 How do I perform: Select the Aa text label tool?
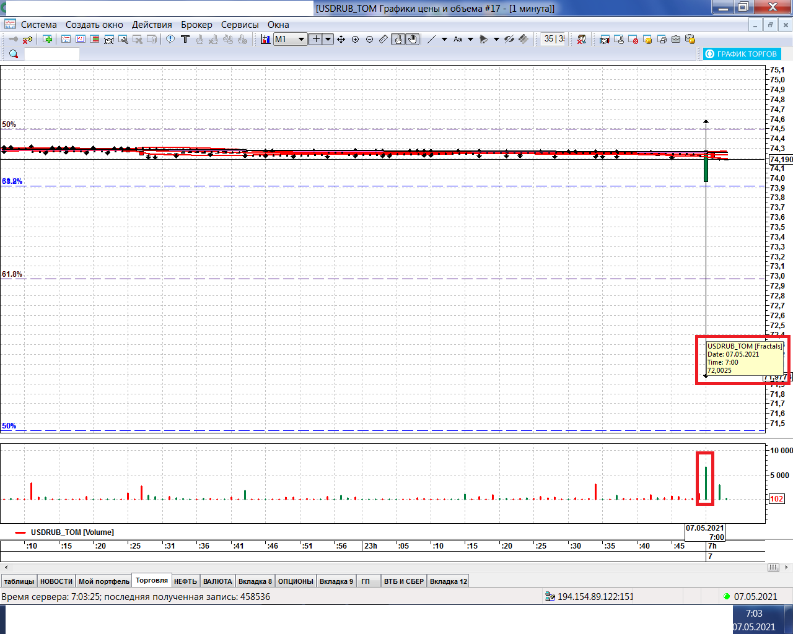[458, 39]
